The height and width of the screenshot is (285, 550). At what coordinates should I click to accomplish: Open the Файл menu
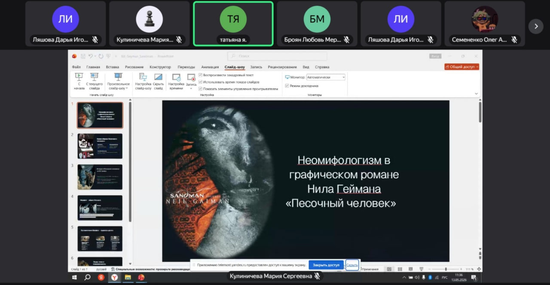point(76,67)
